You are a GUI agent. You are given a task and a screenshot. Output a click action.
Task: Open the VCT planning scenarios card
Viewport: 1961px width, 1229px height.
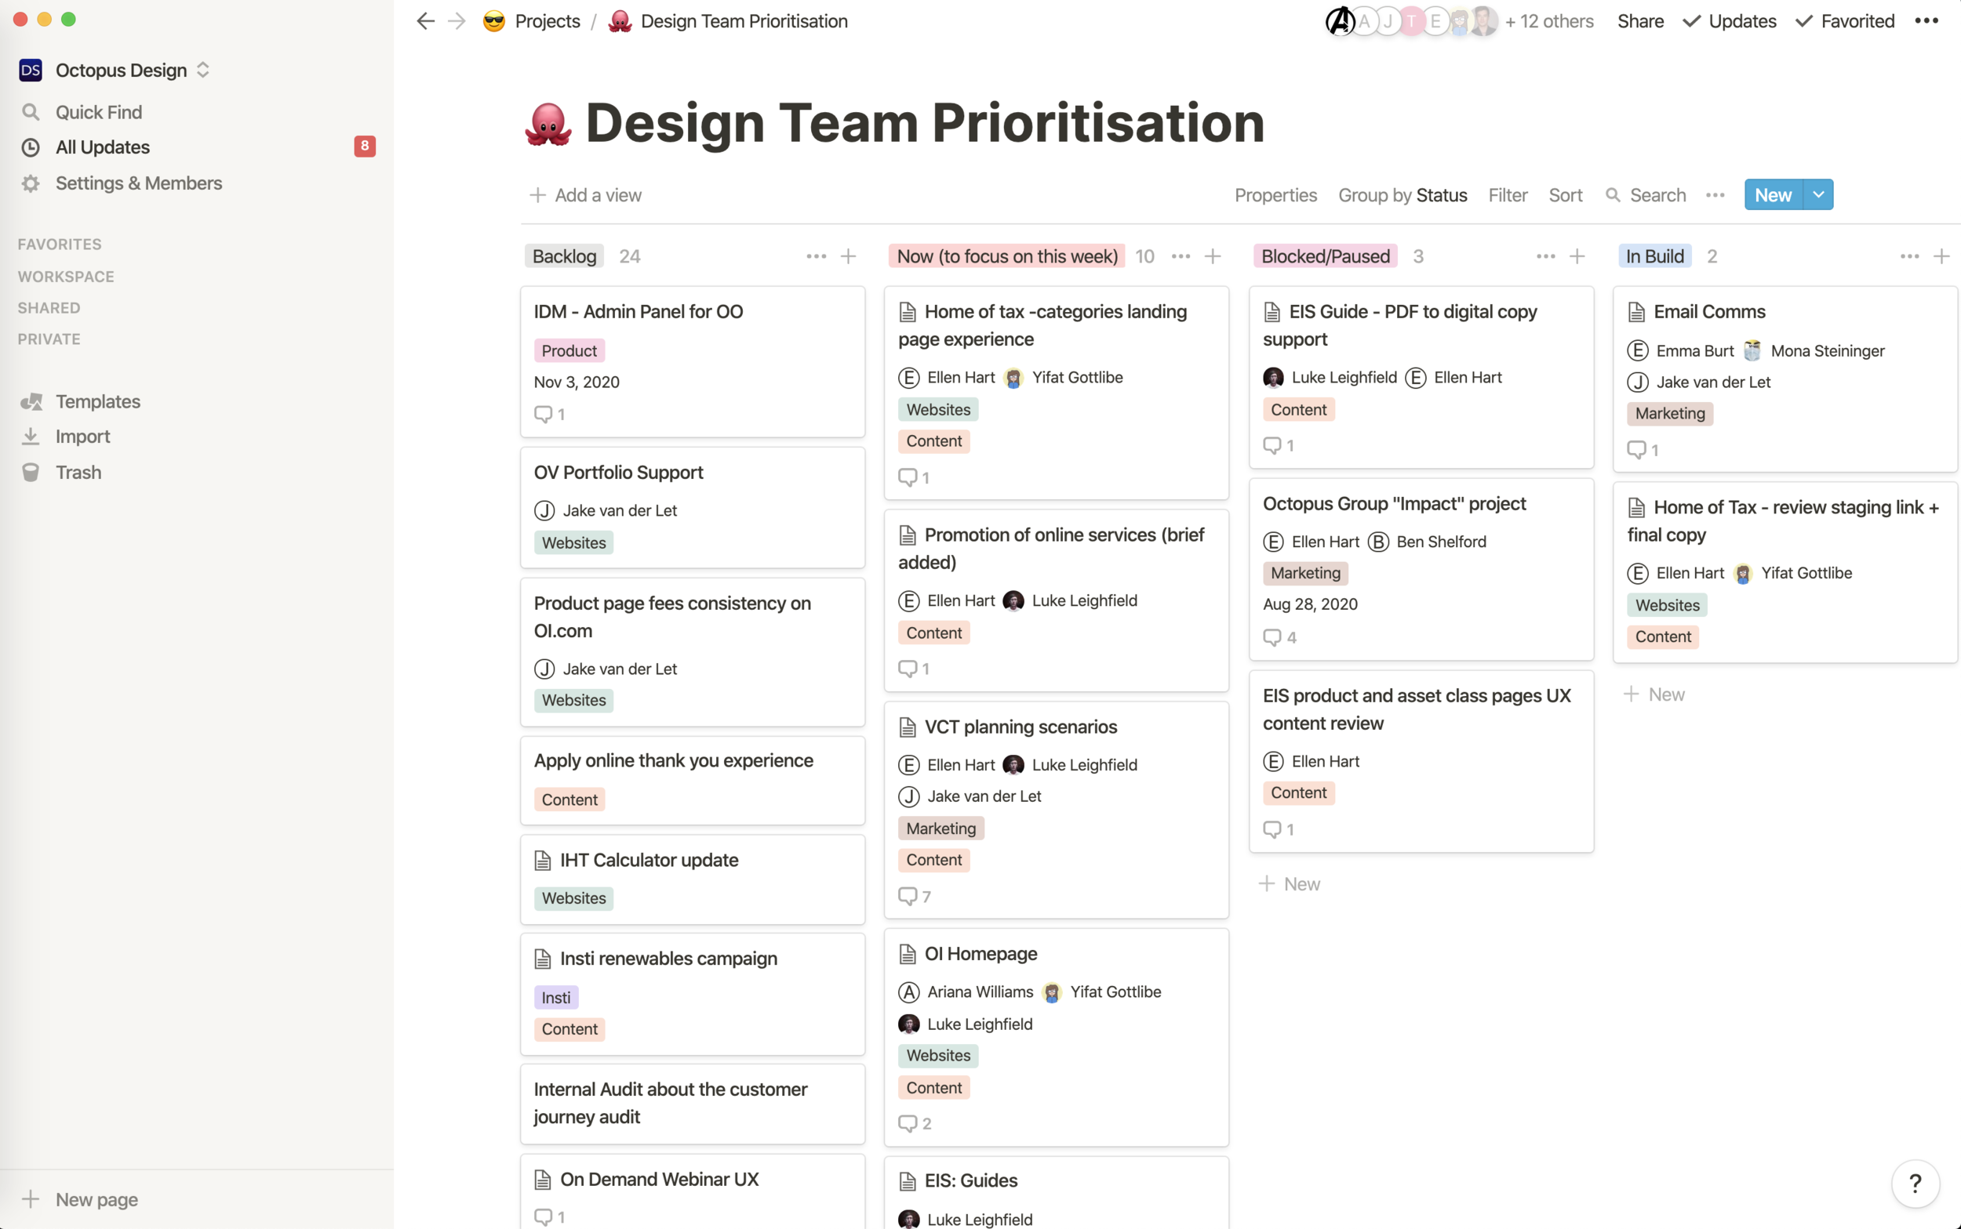(x=1020, y=727)
